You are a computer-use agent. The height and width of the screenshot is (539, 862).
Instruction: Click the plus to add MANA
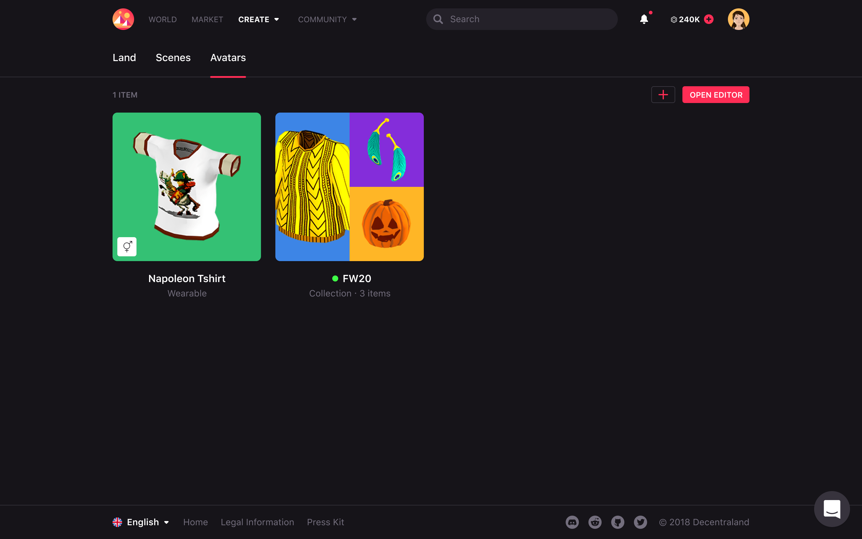[708, 19]
